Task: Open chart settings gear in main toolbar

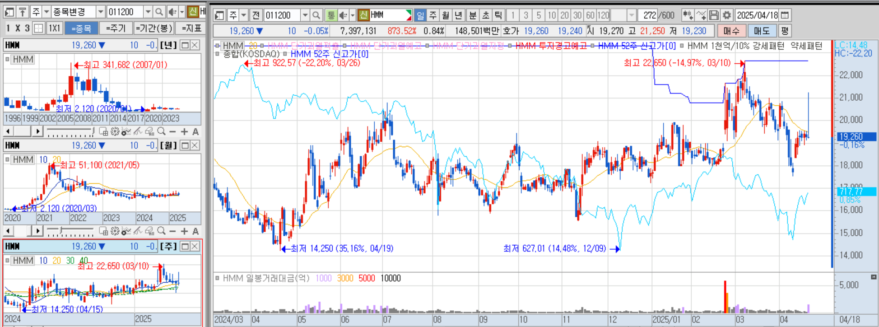Action: (x=726, y=15)
